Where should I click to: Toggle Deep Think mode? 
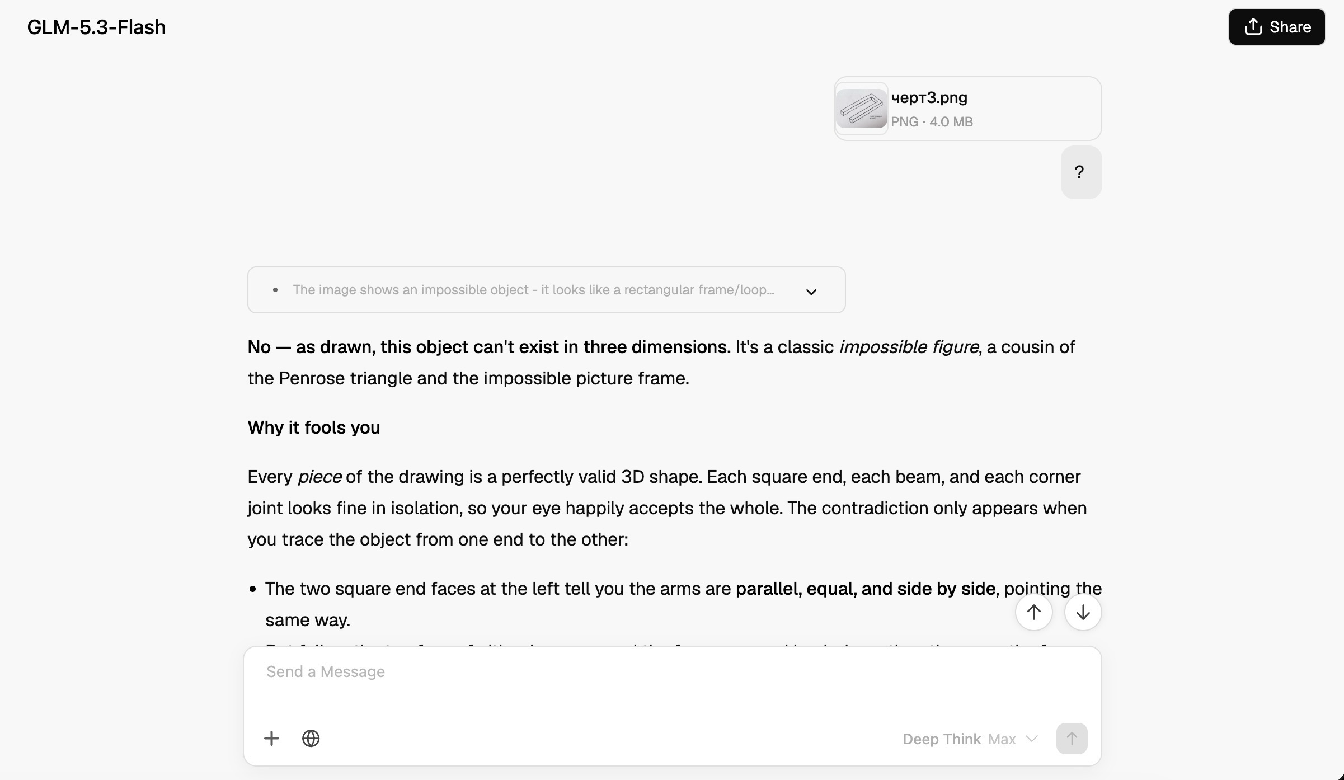941,739
